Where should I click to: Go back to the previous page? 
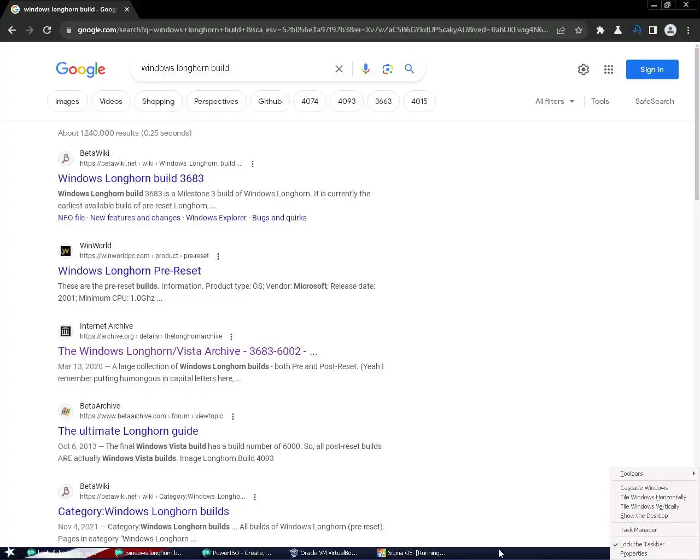(12, 30)
